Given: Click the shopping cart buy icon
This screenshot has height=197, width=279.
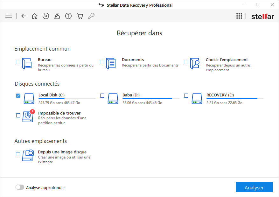Looking at the screenshot, I should tap(80, 16).
